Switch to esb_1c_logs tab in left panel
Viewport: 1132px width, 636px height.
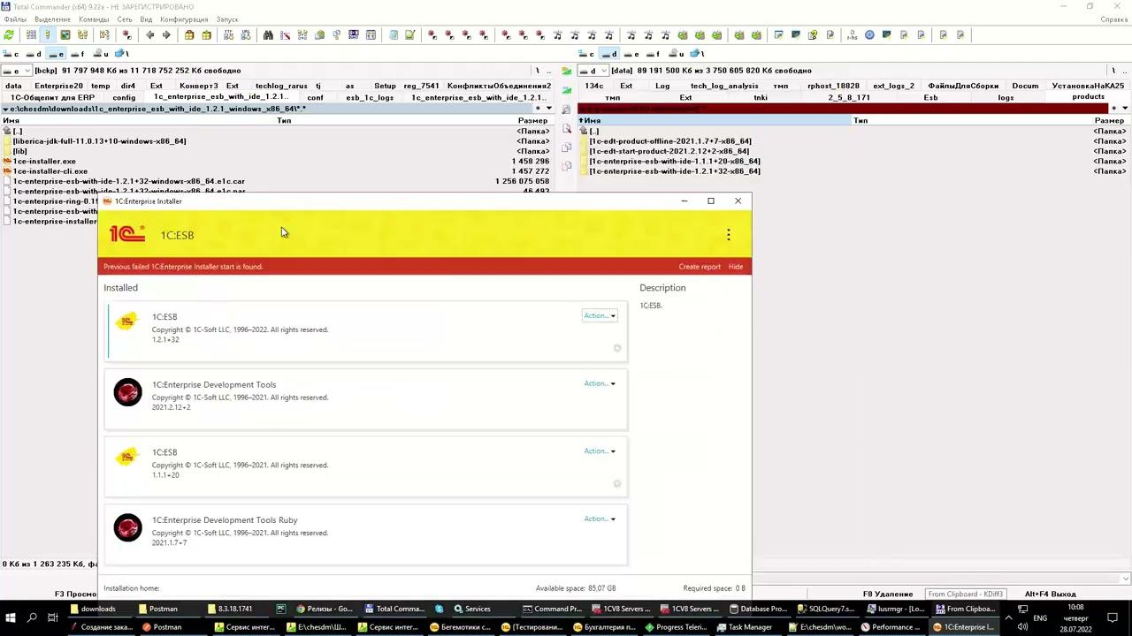(x=370, y=97)
